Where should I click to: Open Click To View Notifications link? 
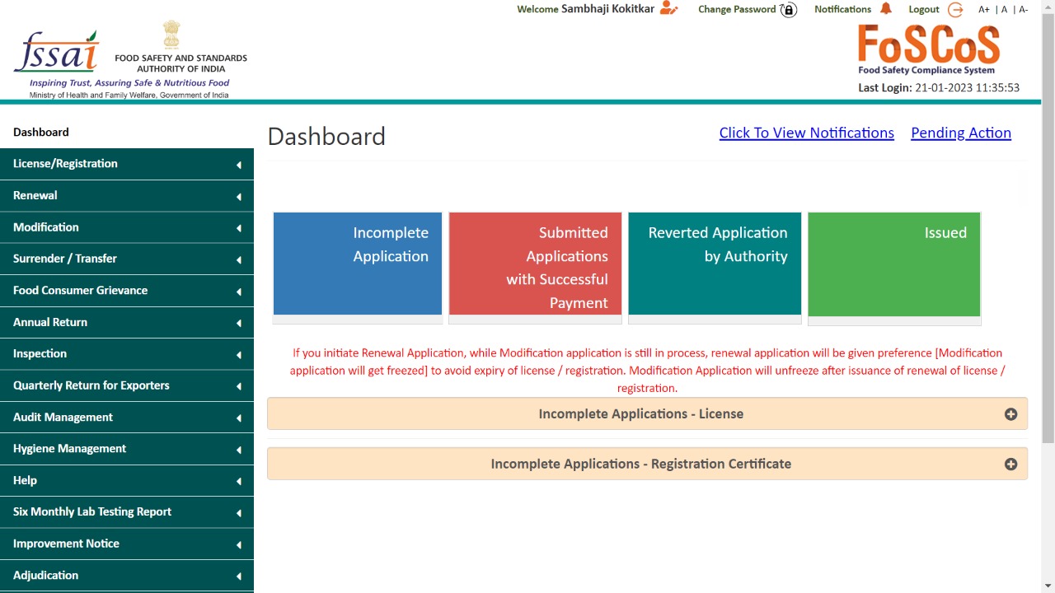point(806,133)
